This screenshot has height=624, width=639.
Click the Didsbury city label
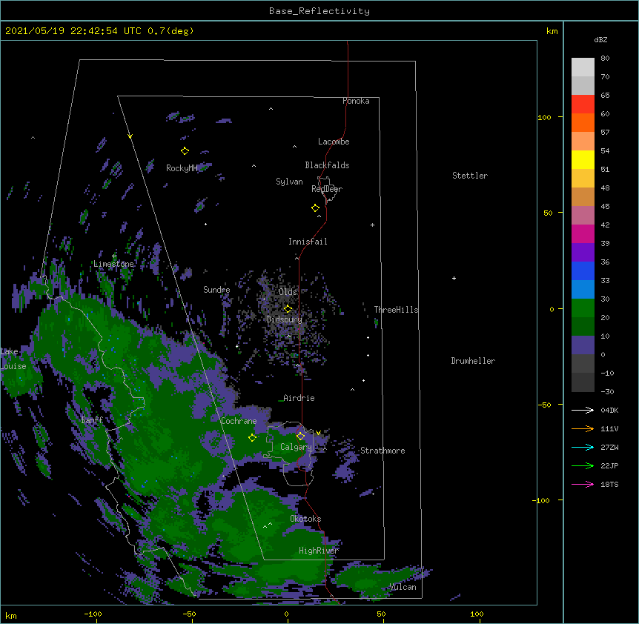285,319
